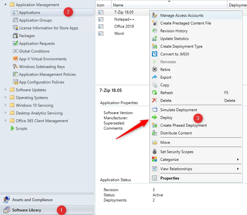Click the Properties icon in context menu
The image size is (247, 215).
pos(155,178)
